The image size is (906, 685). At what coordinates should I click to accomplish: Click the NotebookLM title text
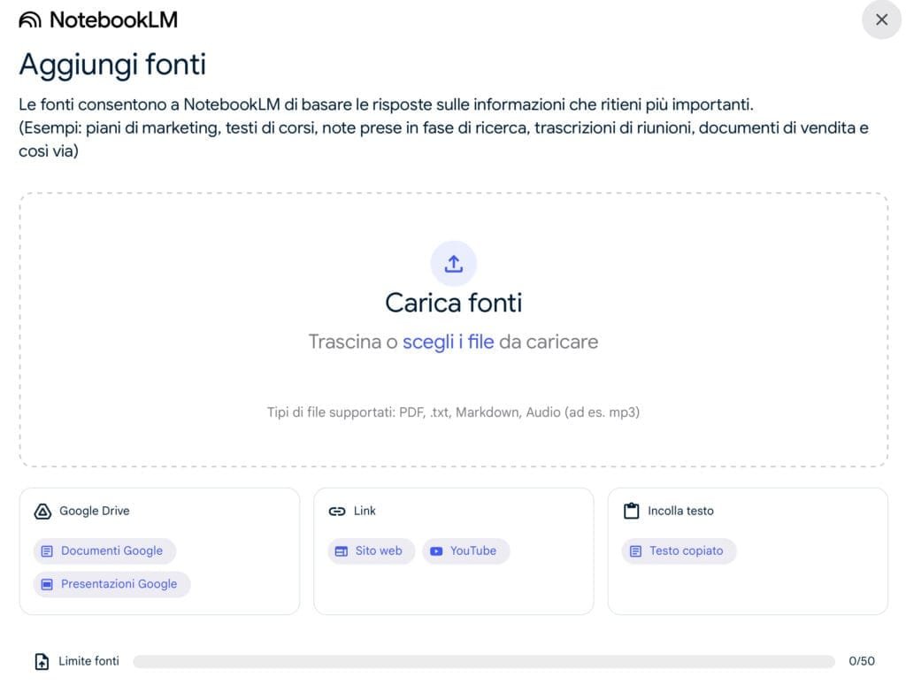[x=113, y=19]
